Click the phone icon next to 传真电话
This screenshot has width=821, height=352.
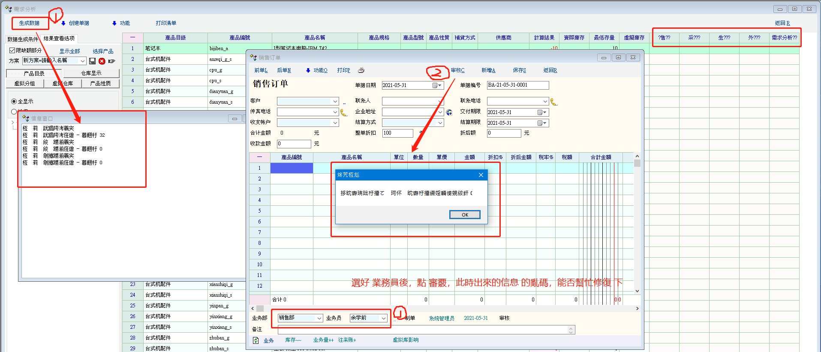(344, 112)
